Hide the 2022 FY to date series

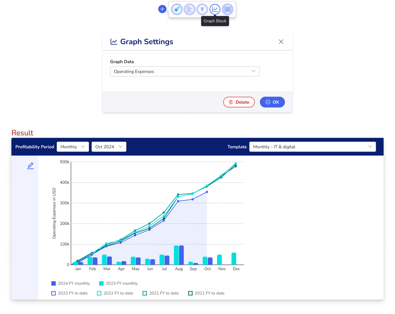tap(115, 293)
